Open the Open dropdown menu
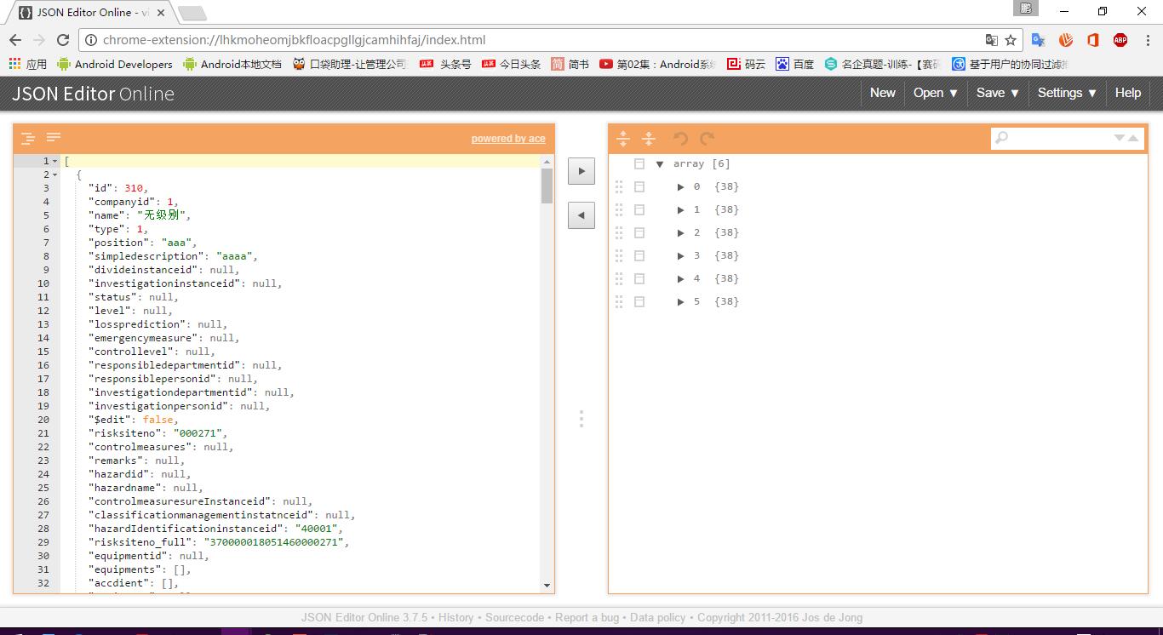The width and height of the screenshot is (1163, 635). click(936, 93)
